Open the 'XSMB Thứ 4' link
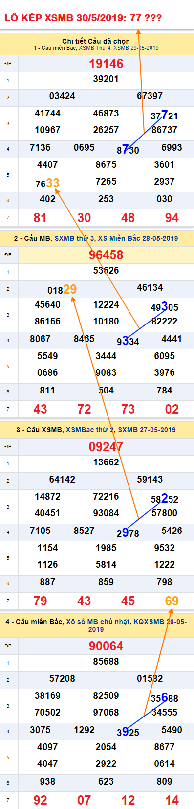Viewport: 194px width, 809px height. point(95,48)
